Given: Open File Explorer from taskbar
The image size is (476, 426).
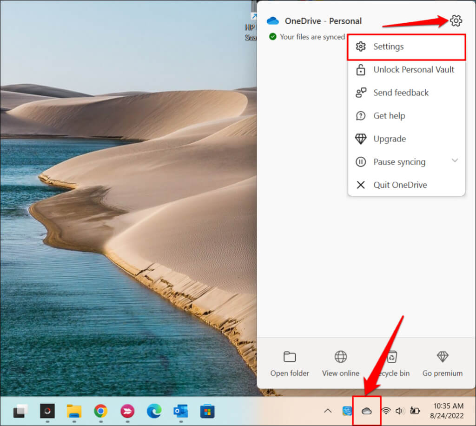Looking at the screenshot, I should click(74, 411).
